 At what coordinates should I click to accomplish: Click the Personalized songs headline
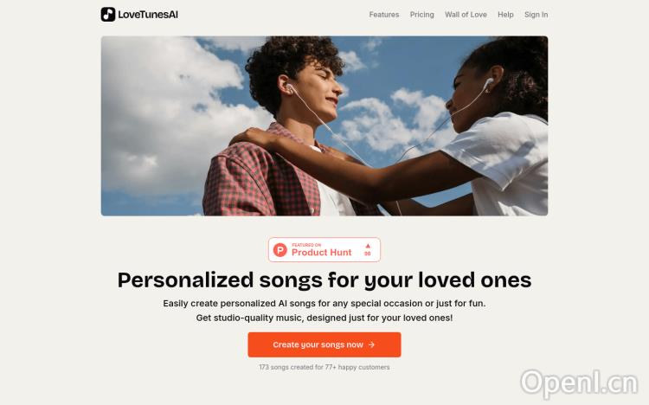click(x=324, y=280)
